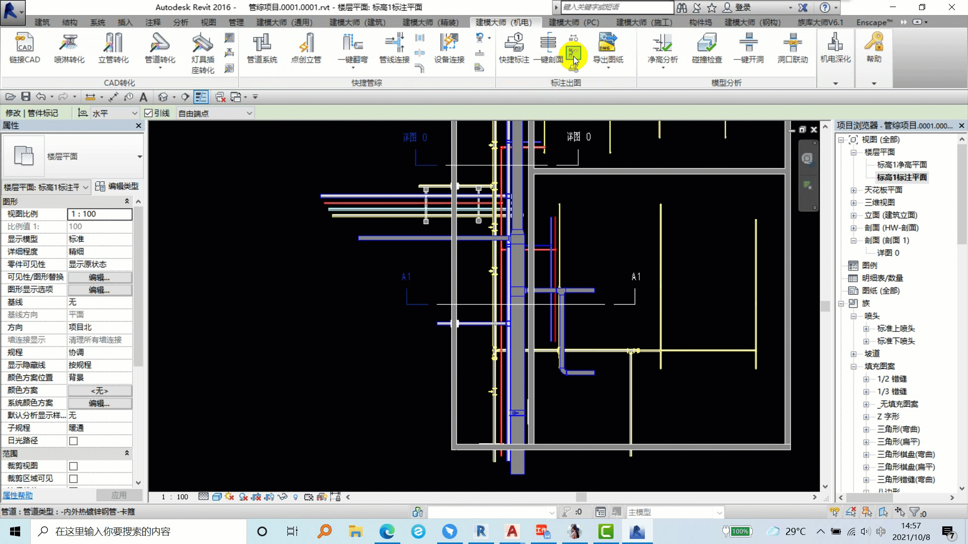Collapse the 图形 properties section
Screen dimensions: 968x544
(127, 201)
